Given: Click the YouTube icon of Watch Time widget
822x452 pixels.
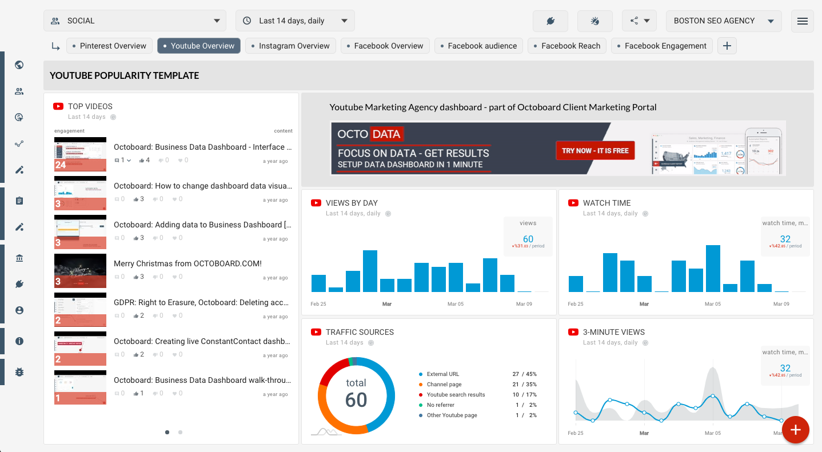Looking at the screenshot, I should tap(573, 203).
